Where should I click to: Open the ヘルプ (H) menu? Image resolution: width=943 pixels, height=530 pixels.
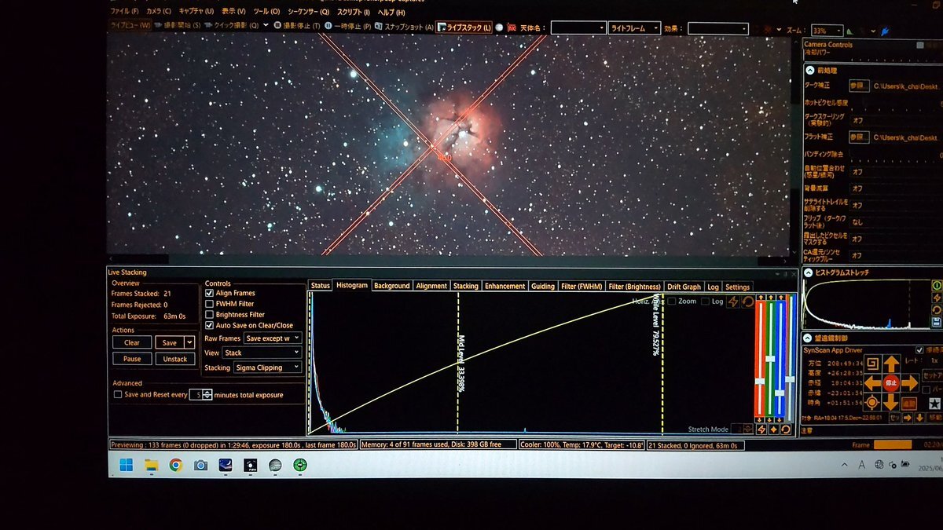coord(391,13)
